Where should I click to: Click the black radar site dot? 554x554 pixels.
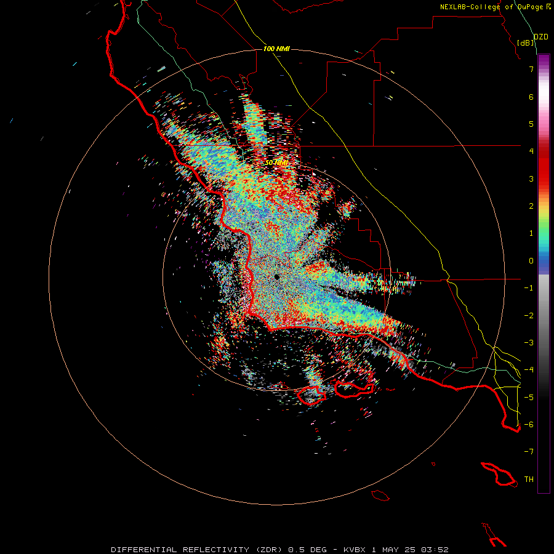(x=276, y=276)
